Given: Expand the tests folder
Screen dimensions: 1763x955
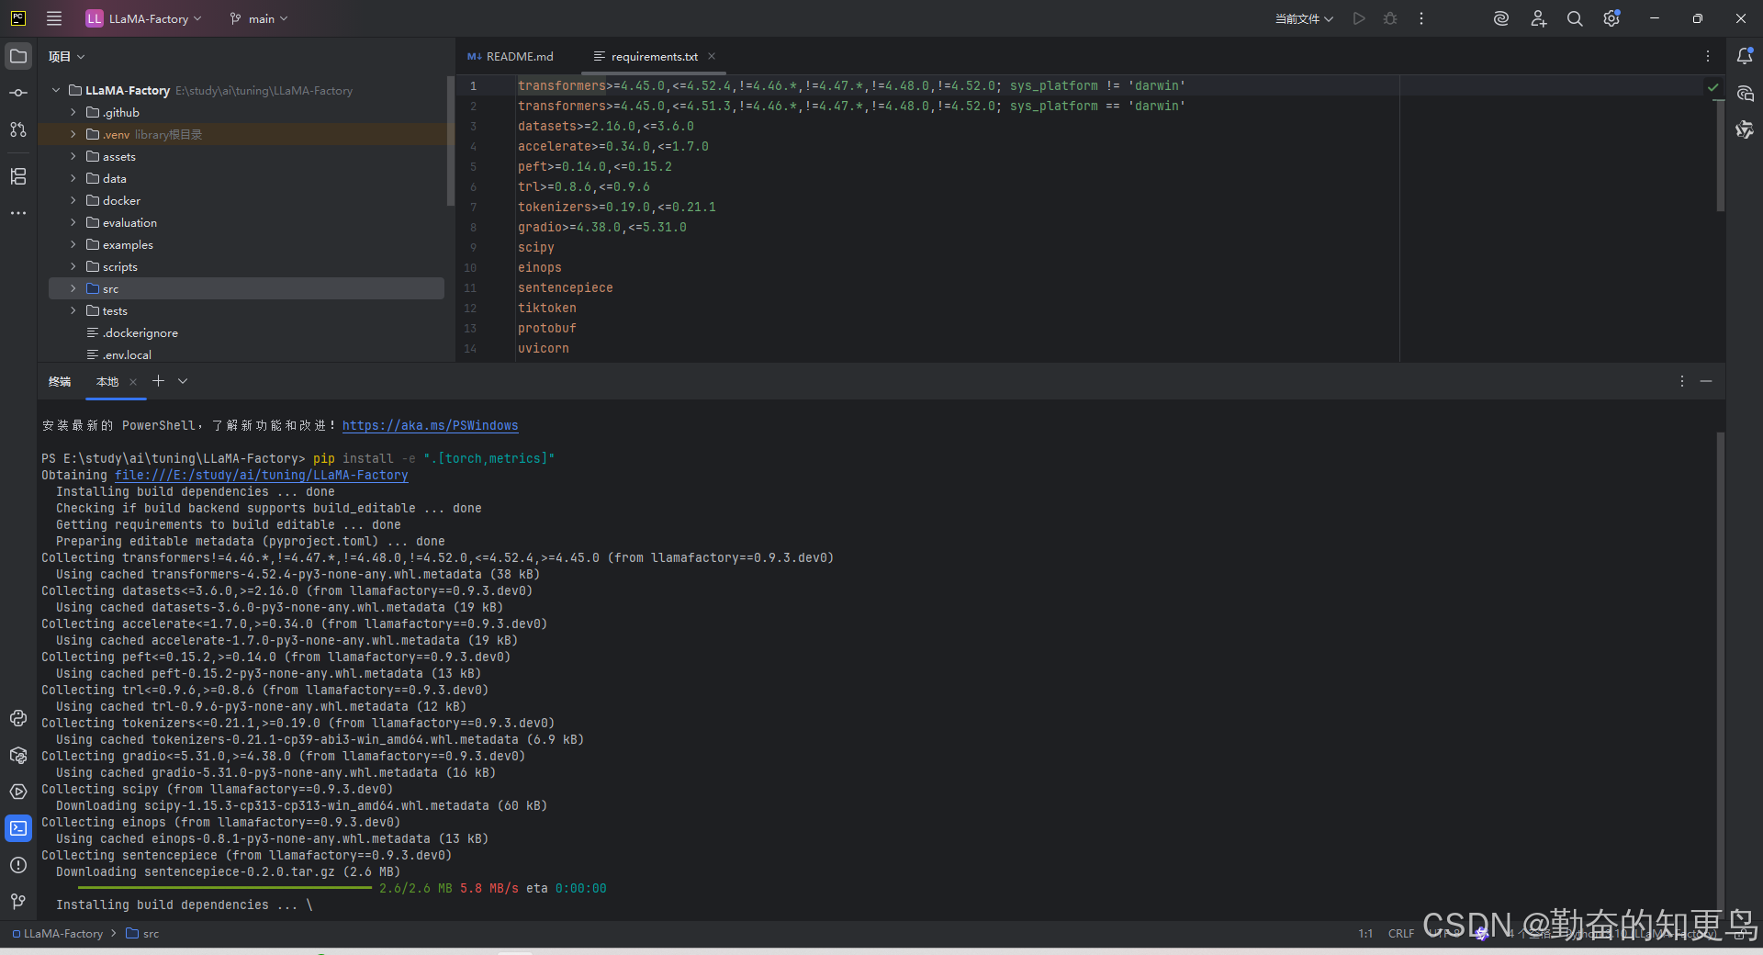Looking at the screenshot, I should 73,310.
